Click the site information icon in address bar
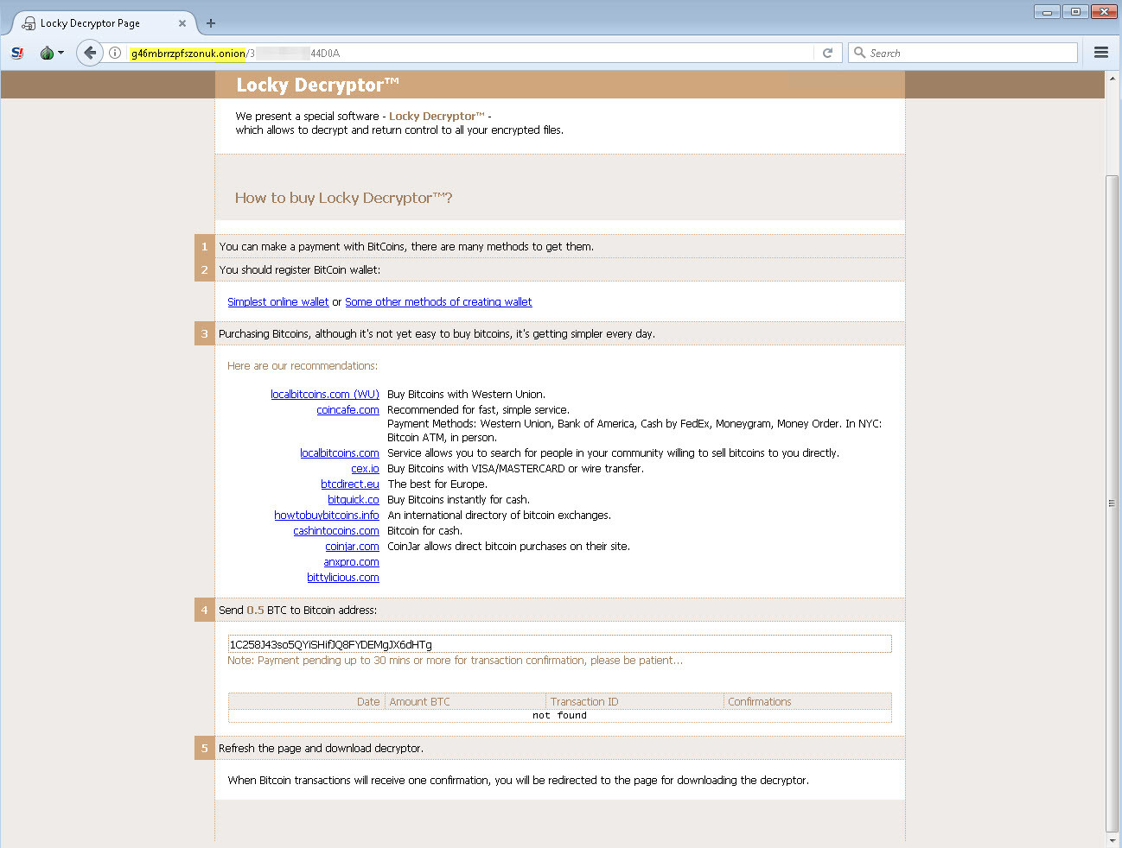 click(115, 53)
